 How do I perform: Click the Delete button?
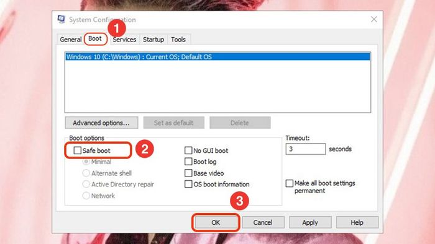(x=240, y=123)
